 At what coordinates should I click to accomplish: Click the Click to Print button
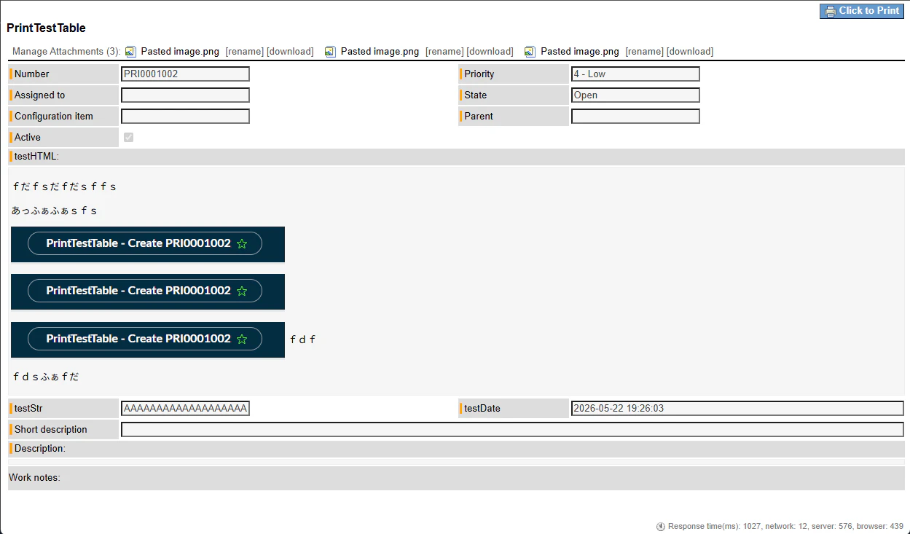[862, 11]
